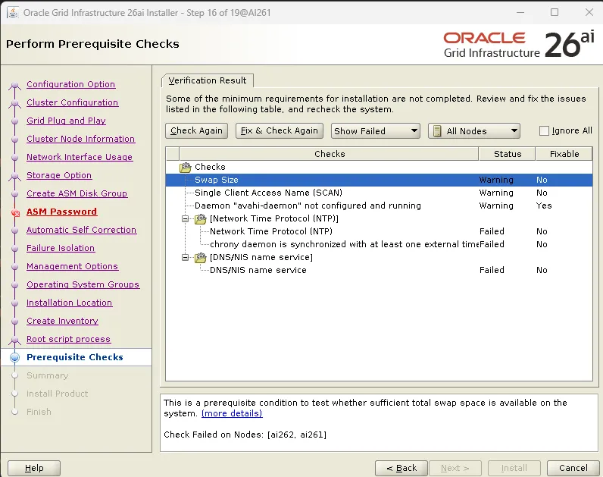Click Warning status of SCAN row
Viewport: 603px width, 477px height.
pyautogui.click(x=496, y=193)
